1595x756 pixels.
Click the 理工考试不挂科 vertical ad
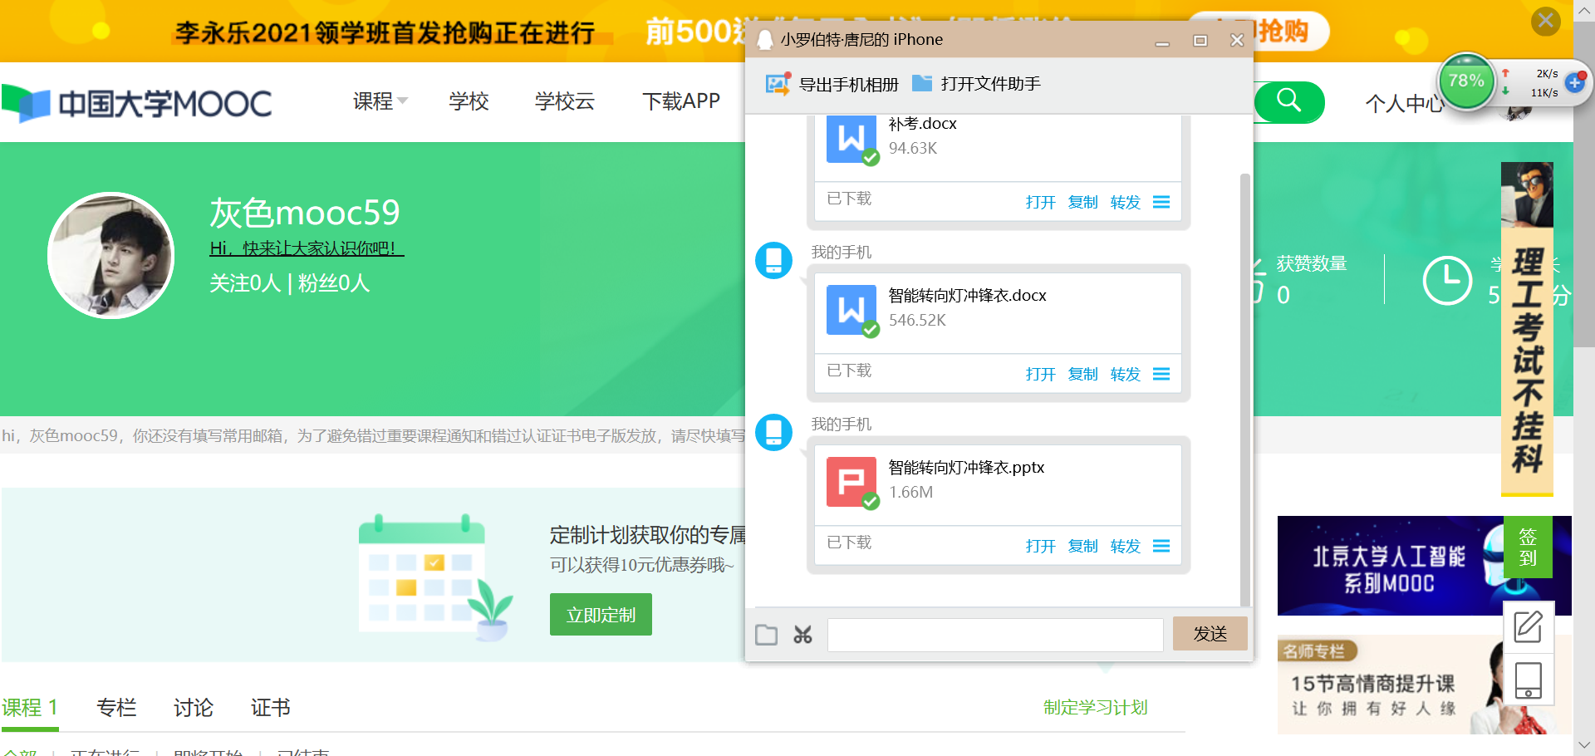pyautogui.click(x=1527, y=329)
